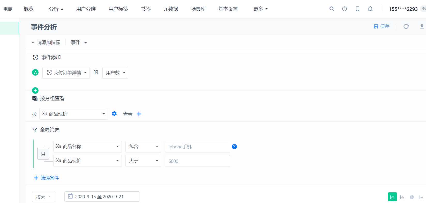Open the 支付订单详情 event dropdown

pyautogui.click(x=66, y=73)
